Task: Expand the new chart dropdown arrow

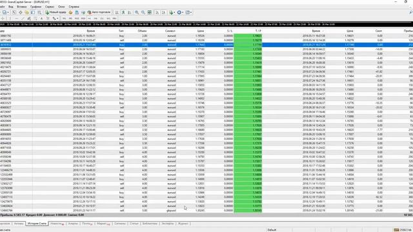Action: (x=8, y=12)
